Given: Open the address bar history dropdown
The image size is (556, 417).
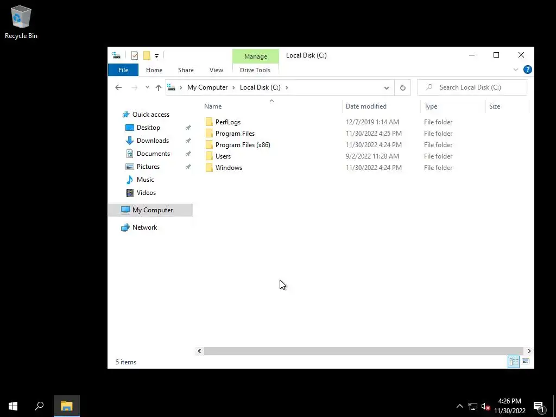Looking at the screenshot, I should (x=387, y=87).
